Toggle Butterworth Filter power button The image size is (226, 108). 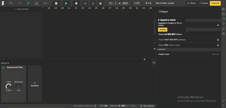pos(3,68)
